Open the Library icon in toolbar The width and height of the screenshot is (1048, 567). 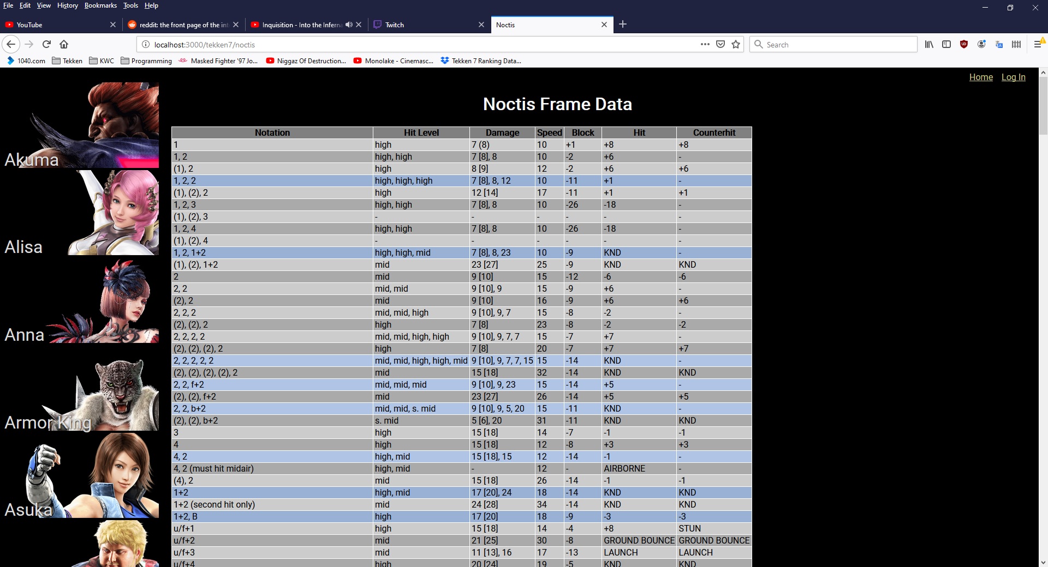pos(929,44)
